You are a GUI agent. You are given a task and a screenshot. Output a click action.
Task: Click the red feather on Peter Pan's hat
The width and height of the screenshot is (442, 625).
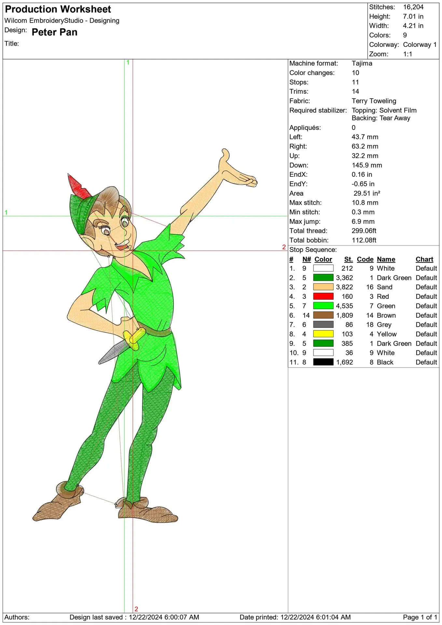79,187
